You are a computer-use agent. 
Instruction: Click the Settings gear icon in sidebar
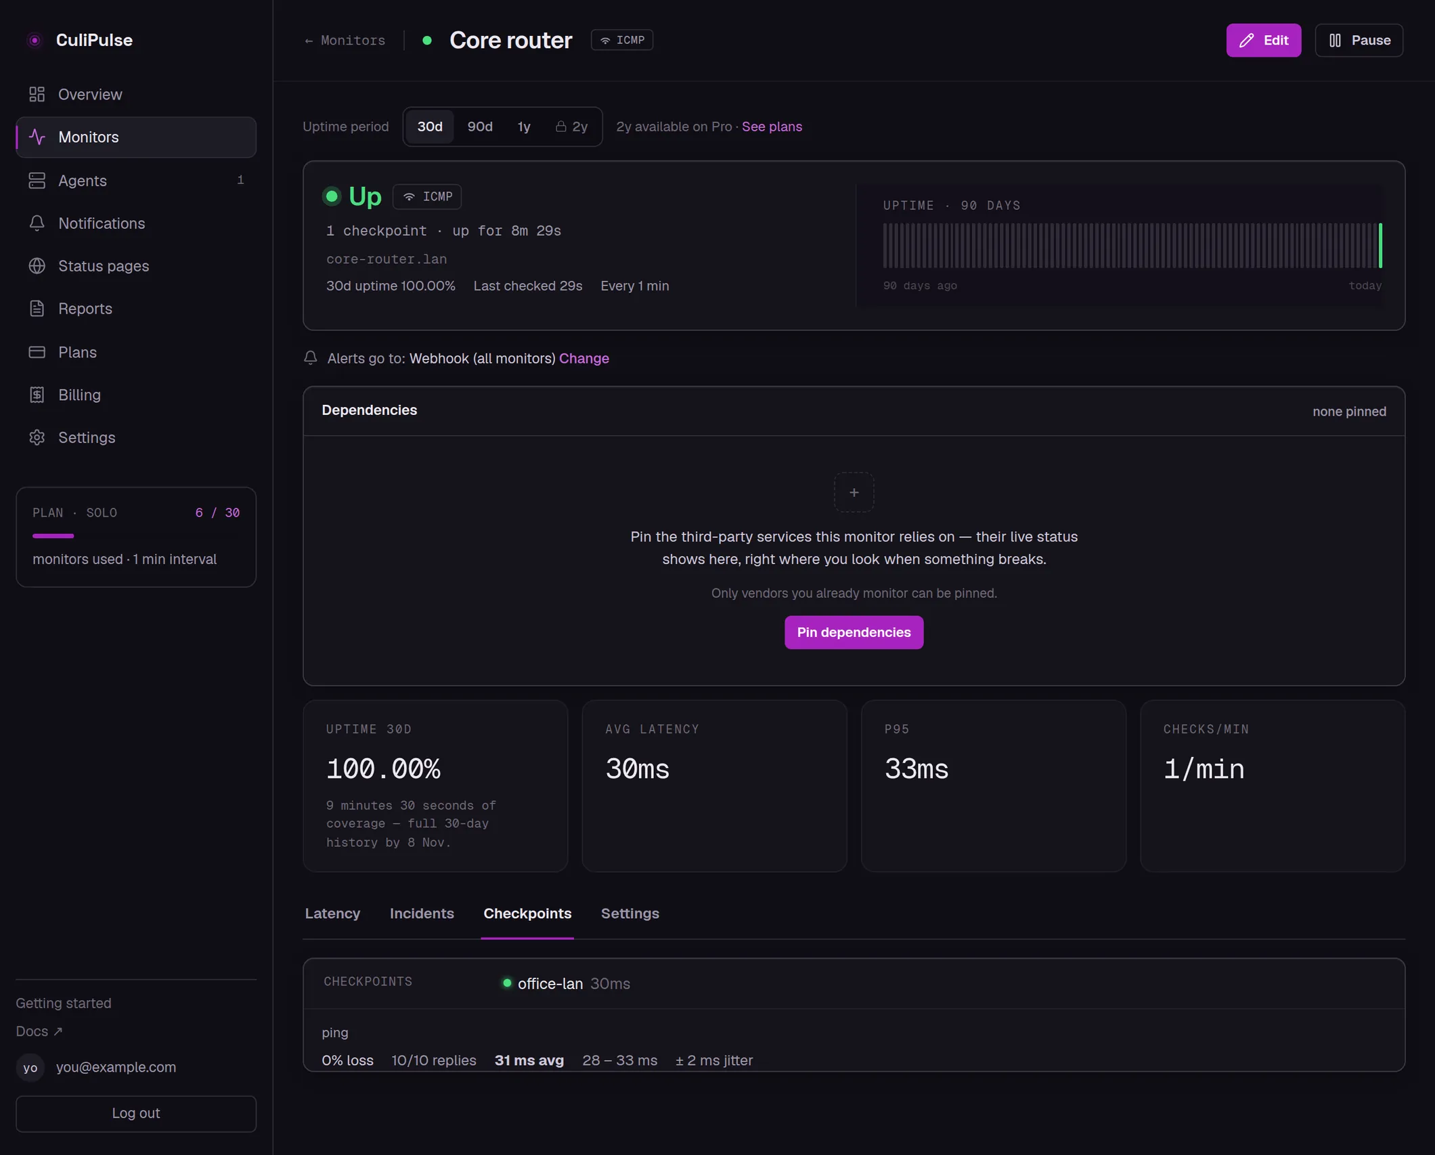(x=37, y=437)
